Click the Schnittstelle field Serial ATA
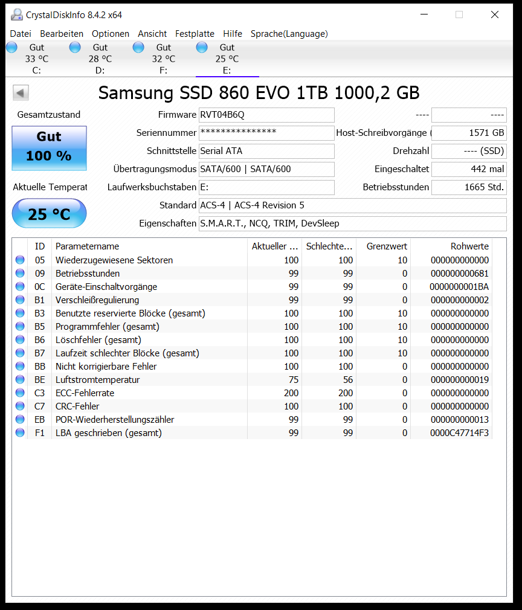522x610 pixels. (x=266, y=151)
